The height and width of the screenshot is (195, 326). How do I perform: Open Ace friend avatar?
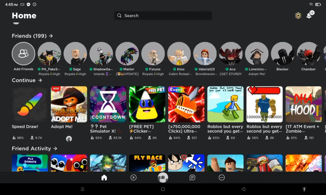tap(231, 54)
